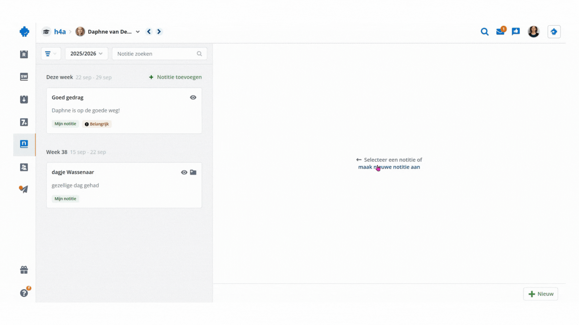Open the R register sidebar icon
The height and width of the screenshot is (325, 579).
24,54
